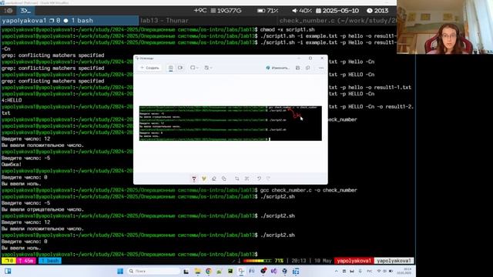Click the 2025-05-10 date widget
This screenshot has width=493, height=277.
point(337,11)
